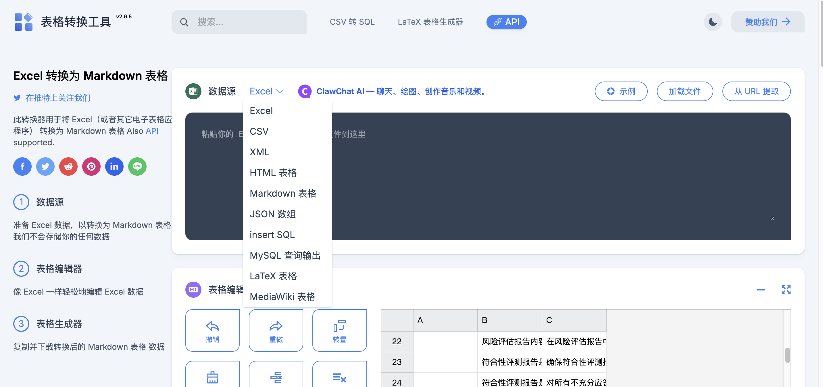Viewport: 823px width, 387px height.
Task: Collapse table editor with minus icon
Action: pos(761,290)
